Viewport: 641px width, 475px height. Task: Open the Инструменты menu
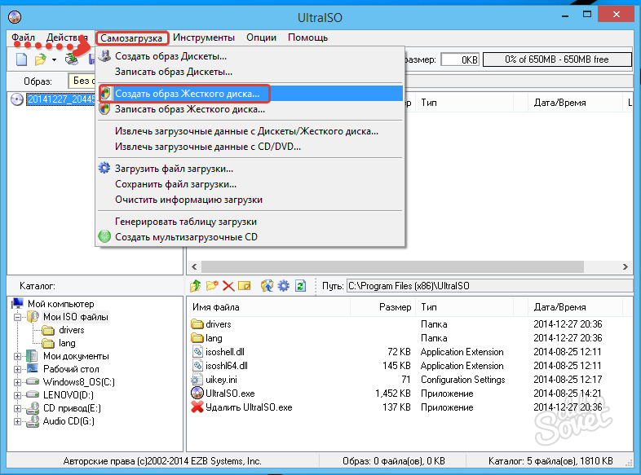(204, 37)
